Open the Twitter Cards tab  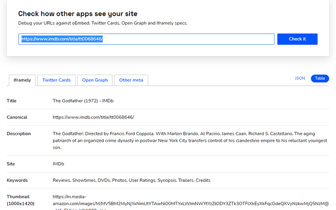click(x=56, y=80)
